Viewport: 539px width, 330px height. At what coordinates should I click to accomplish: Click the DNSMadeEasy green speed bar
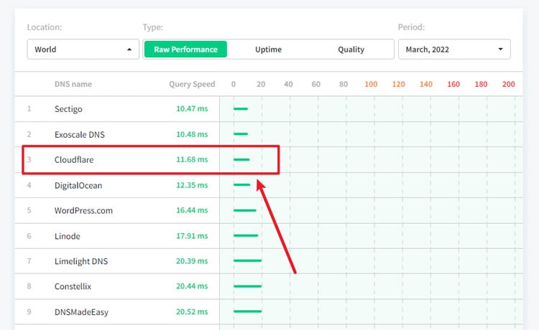coord(247,311)
